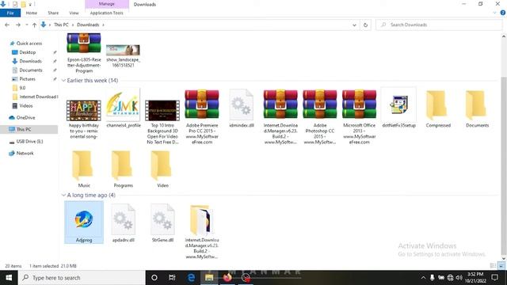Select the idmindex.dll file
This screenshot has height=285, width=507.
tap(241, 109)
